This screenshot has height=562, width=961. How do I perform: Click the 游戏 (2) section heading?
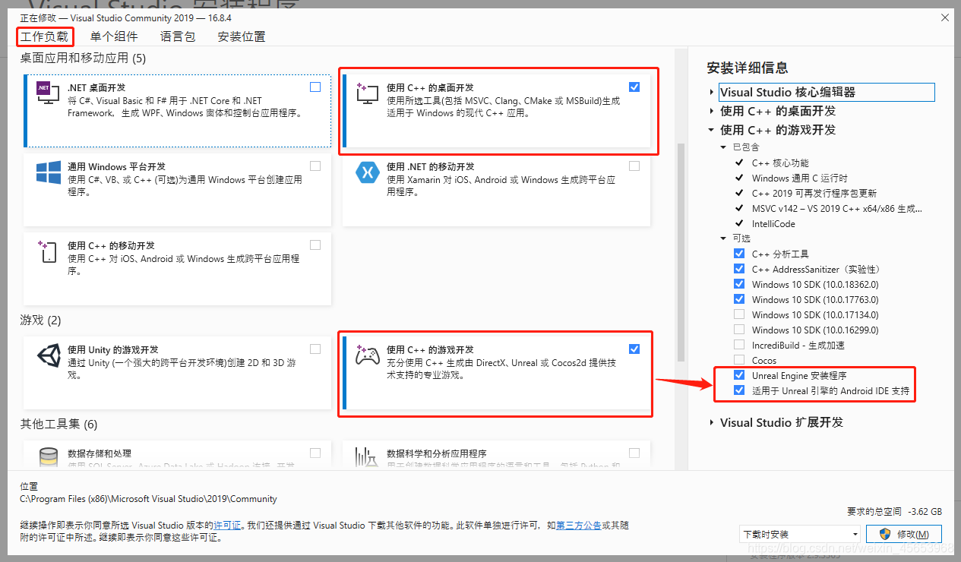click(x=40, y=320)
